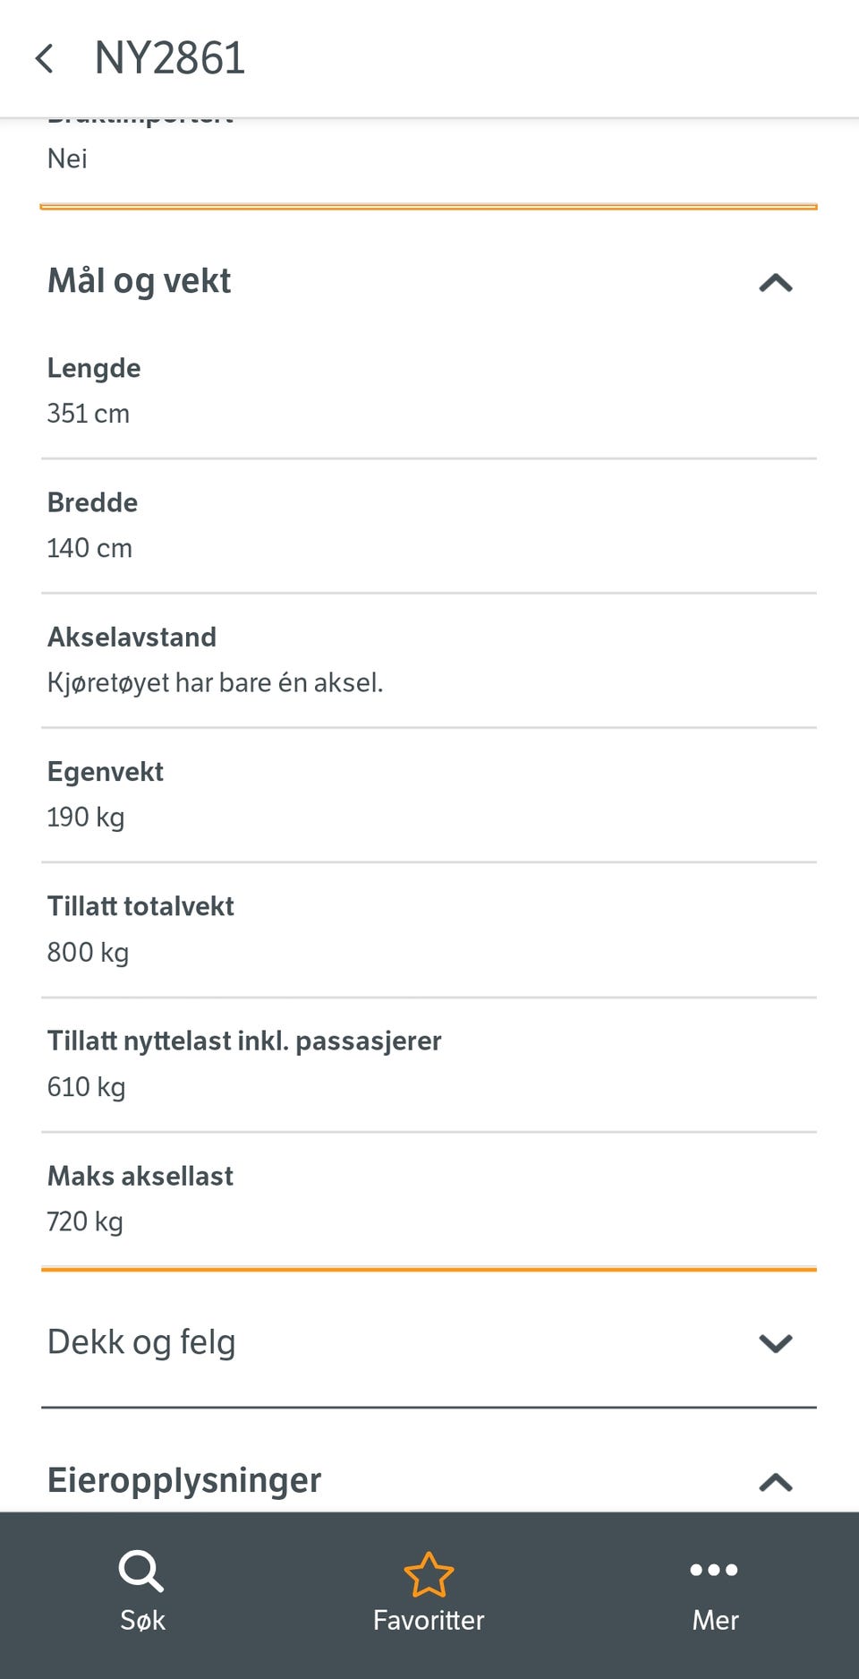The width and height of the screenshot is (859, 1679).
Task: Tap the Tillatt totalvekt 800 kg row
Action: click(429, 929)
